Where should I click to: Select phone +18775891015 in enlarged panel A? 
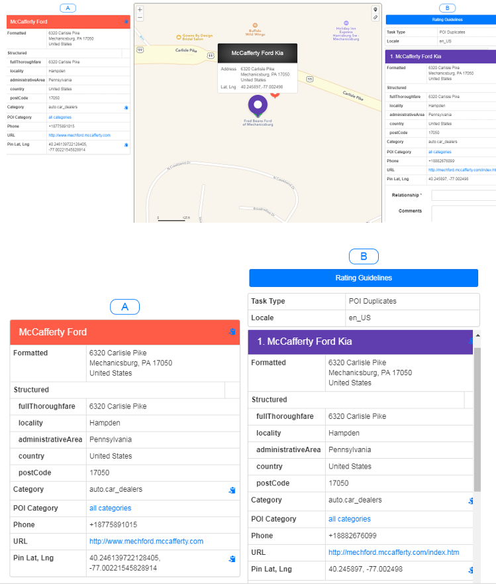(x=113, y=525)
